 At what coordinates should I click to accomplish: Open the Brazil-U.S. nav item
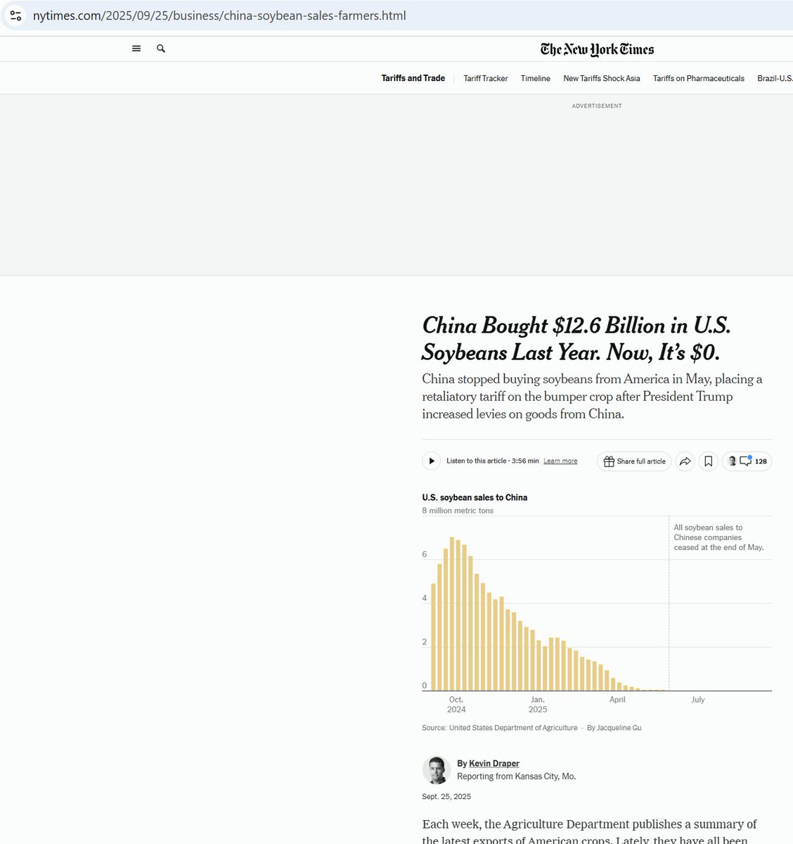pyautogui.click(x=775, y=78)
